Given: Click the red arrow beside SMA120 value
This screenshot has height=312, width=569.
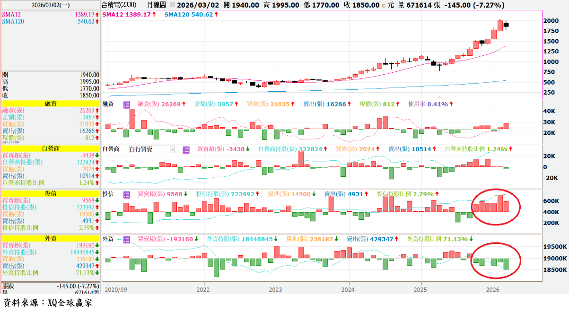Looking at the screenshot, I should (x=216, y=15).
